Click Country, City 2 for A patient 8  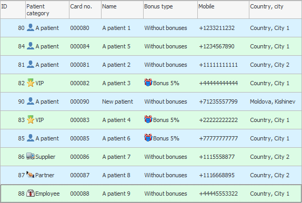click(x=269, y=175)
